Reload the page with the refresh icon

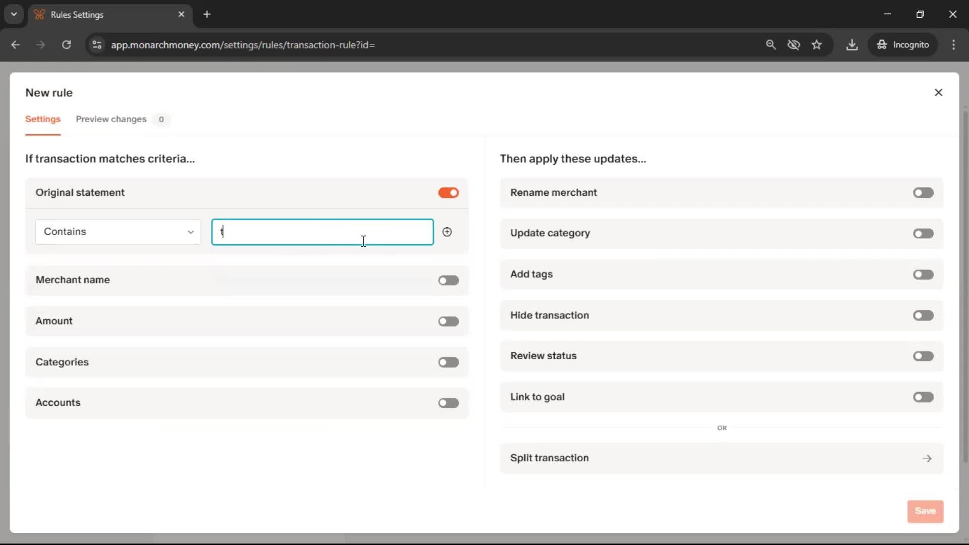[x=66, y=44]
